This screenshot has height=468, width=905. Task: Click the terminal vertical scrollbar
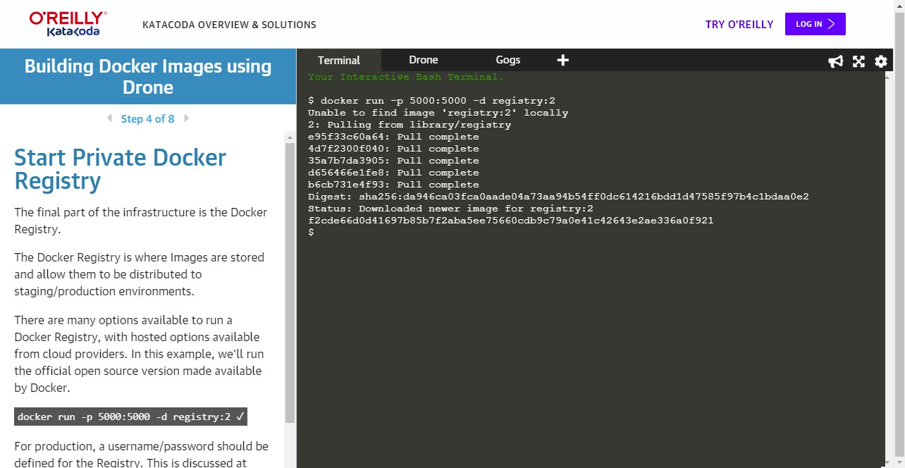click(x=889, y=269)
